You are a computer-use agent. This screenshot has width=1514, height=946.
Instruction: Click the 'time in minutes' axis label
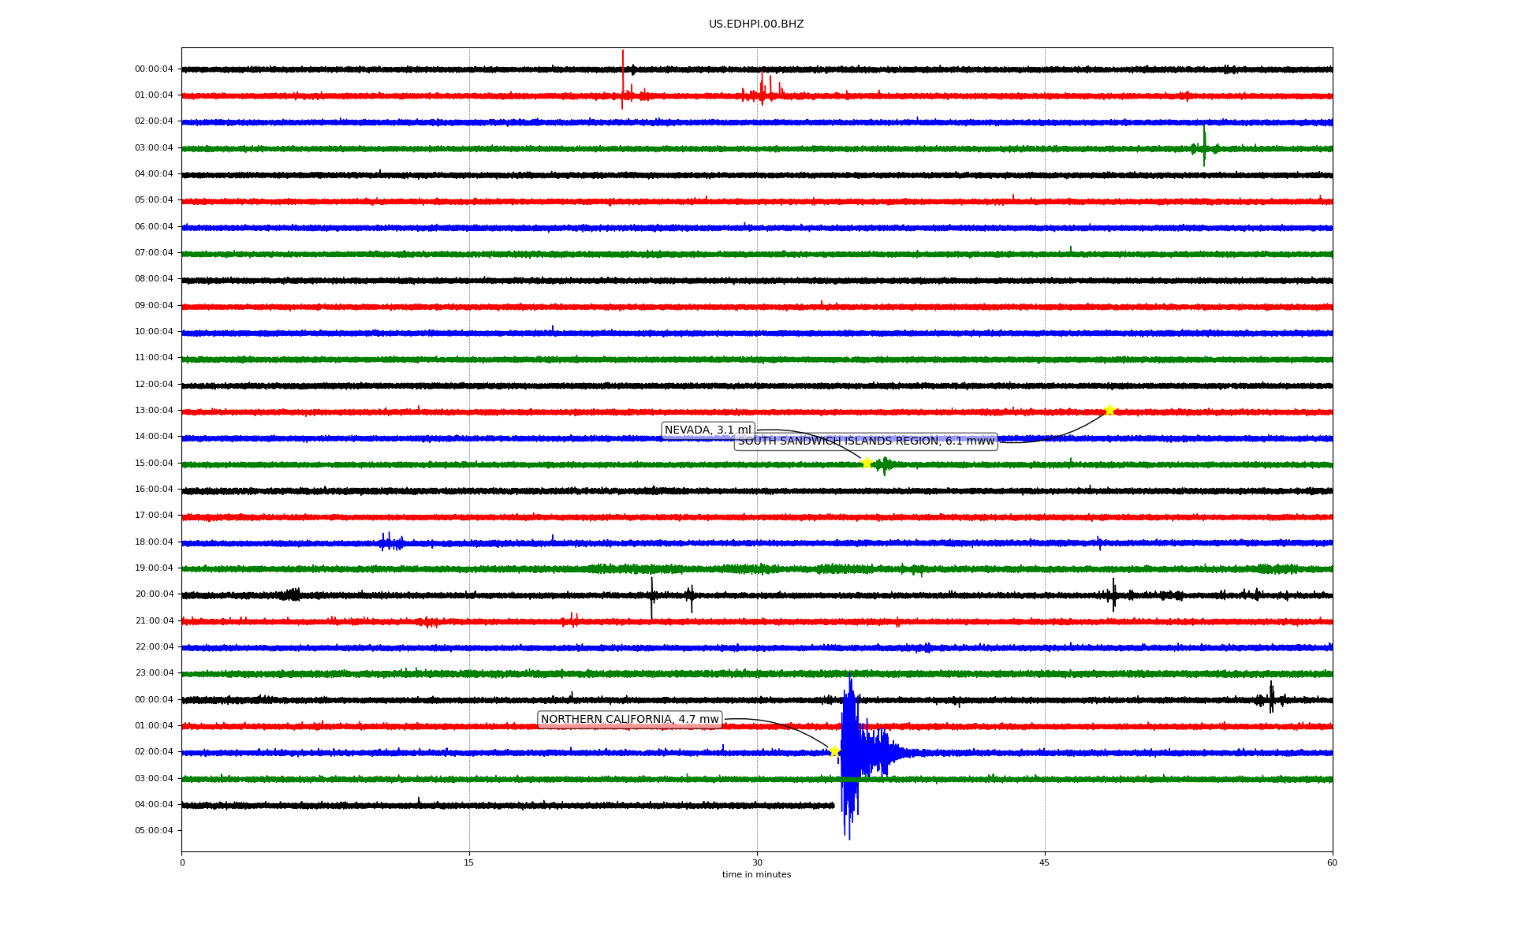tap(756, 875)
